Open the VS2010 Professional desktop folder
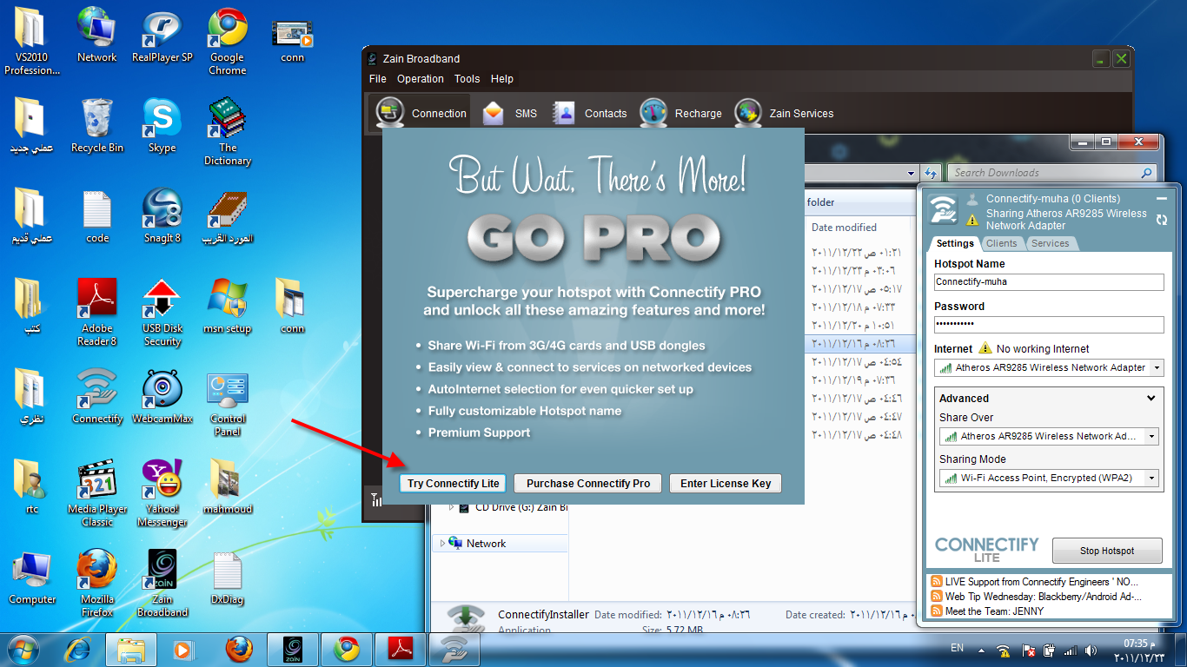This screenshot has height=667, width=1187. [x=32, y=41]
